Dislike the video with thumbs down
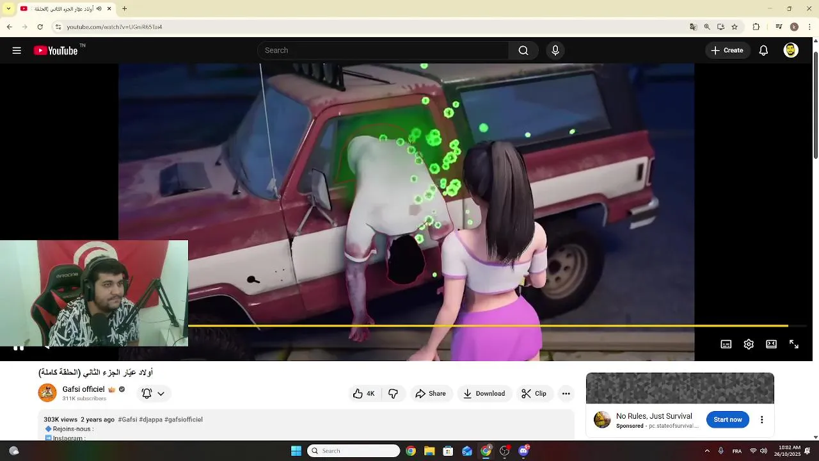 coord(394,394)
